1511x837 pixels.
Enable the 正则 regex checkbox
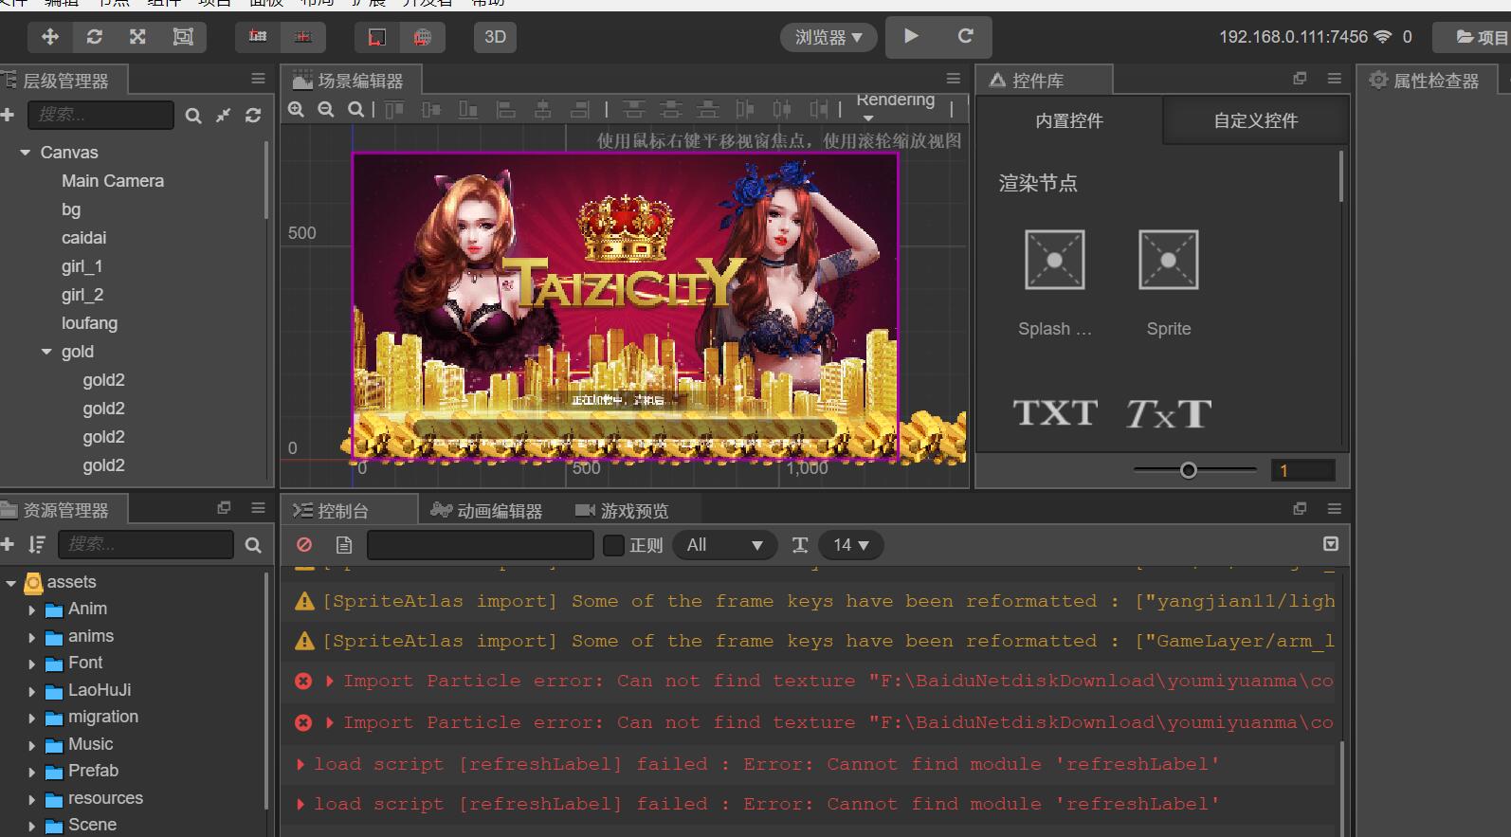pyautogui.click(x=613, y=545)
